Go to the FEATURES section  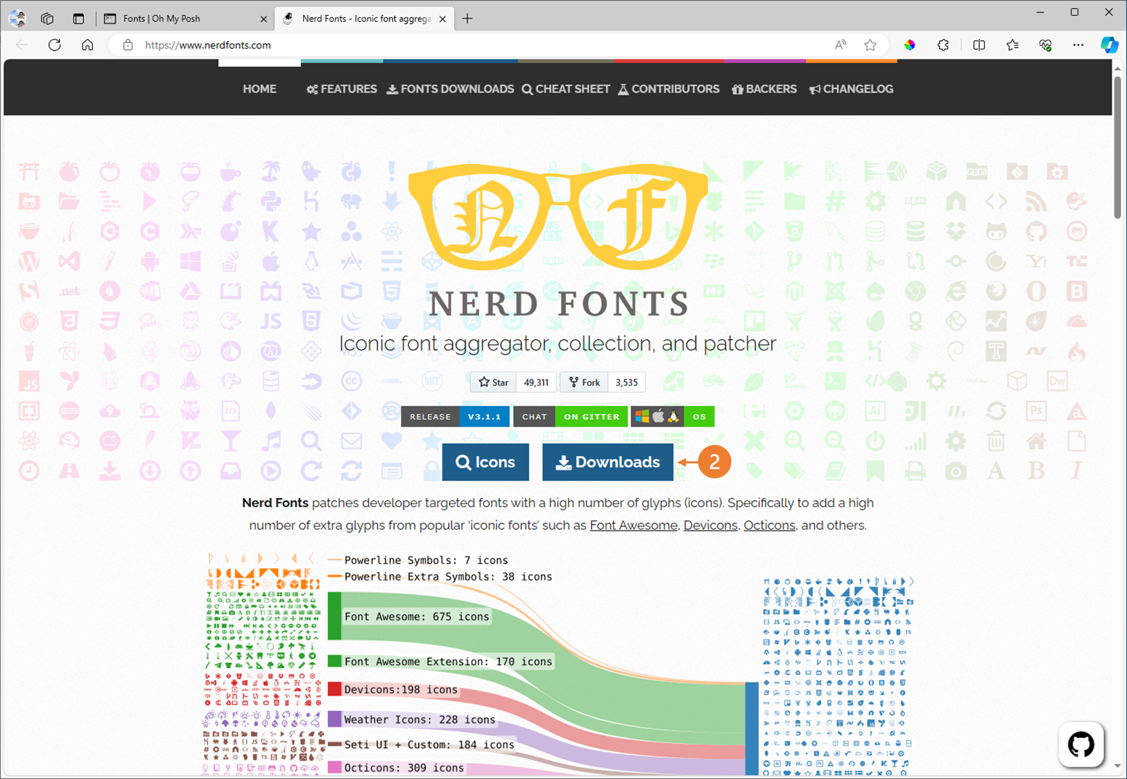342,89
